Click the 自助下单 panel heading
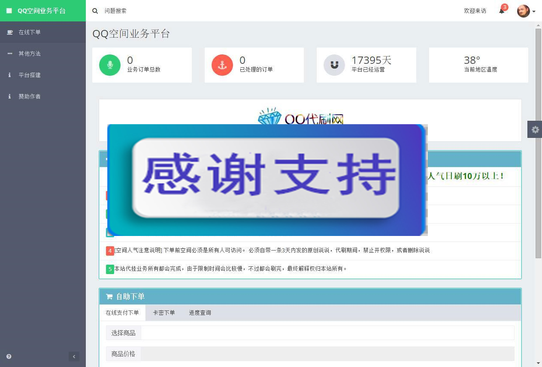 [x=130, y=296]
